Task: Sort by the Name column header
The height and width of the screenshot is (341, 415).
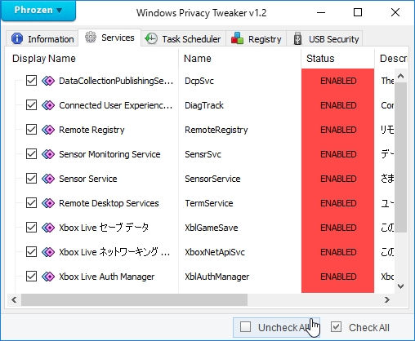Action: 240,59
